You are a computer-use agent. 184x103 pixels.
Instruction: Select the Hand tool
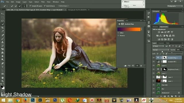coord(3,78)
